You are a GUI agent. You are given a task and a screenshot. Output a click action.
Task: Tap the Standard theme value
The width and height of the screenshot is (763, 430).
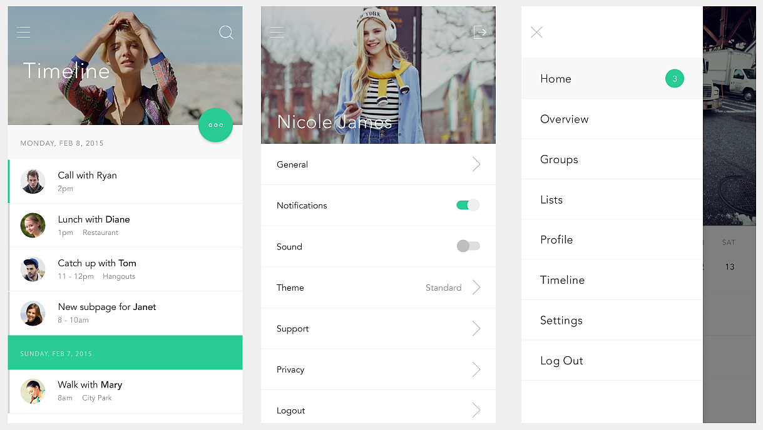pyautogui.click(x=444, y=287)
